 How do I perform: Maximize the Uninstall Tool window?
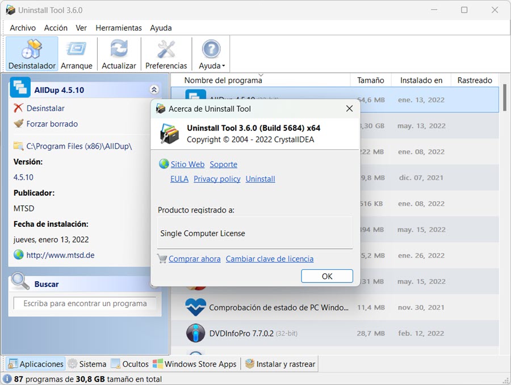(x=464, y=10)
